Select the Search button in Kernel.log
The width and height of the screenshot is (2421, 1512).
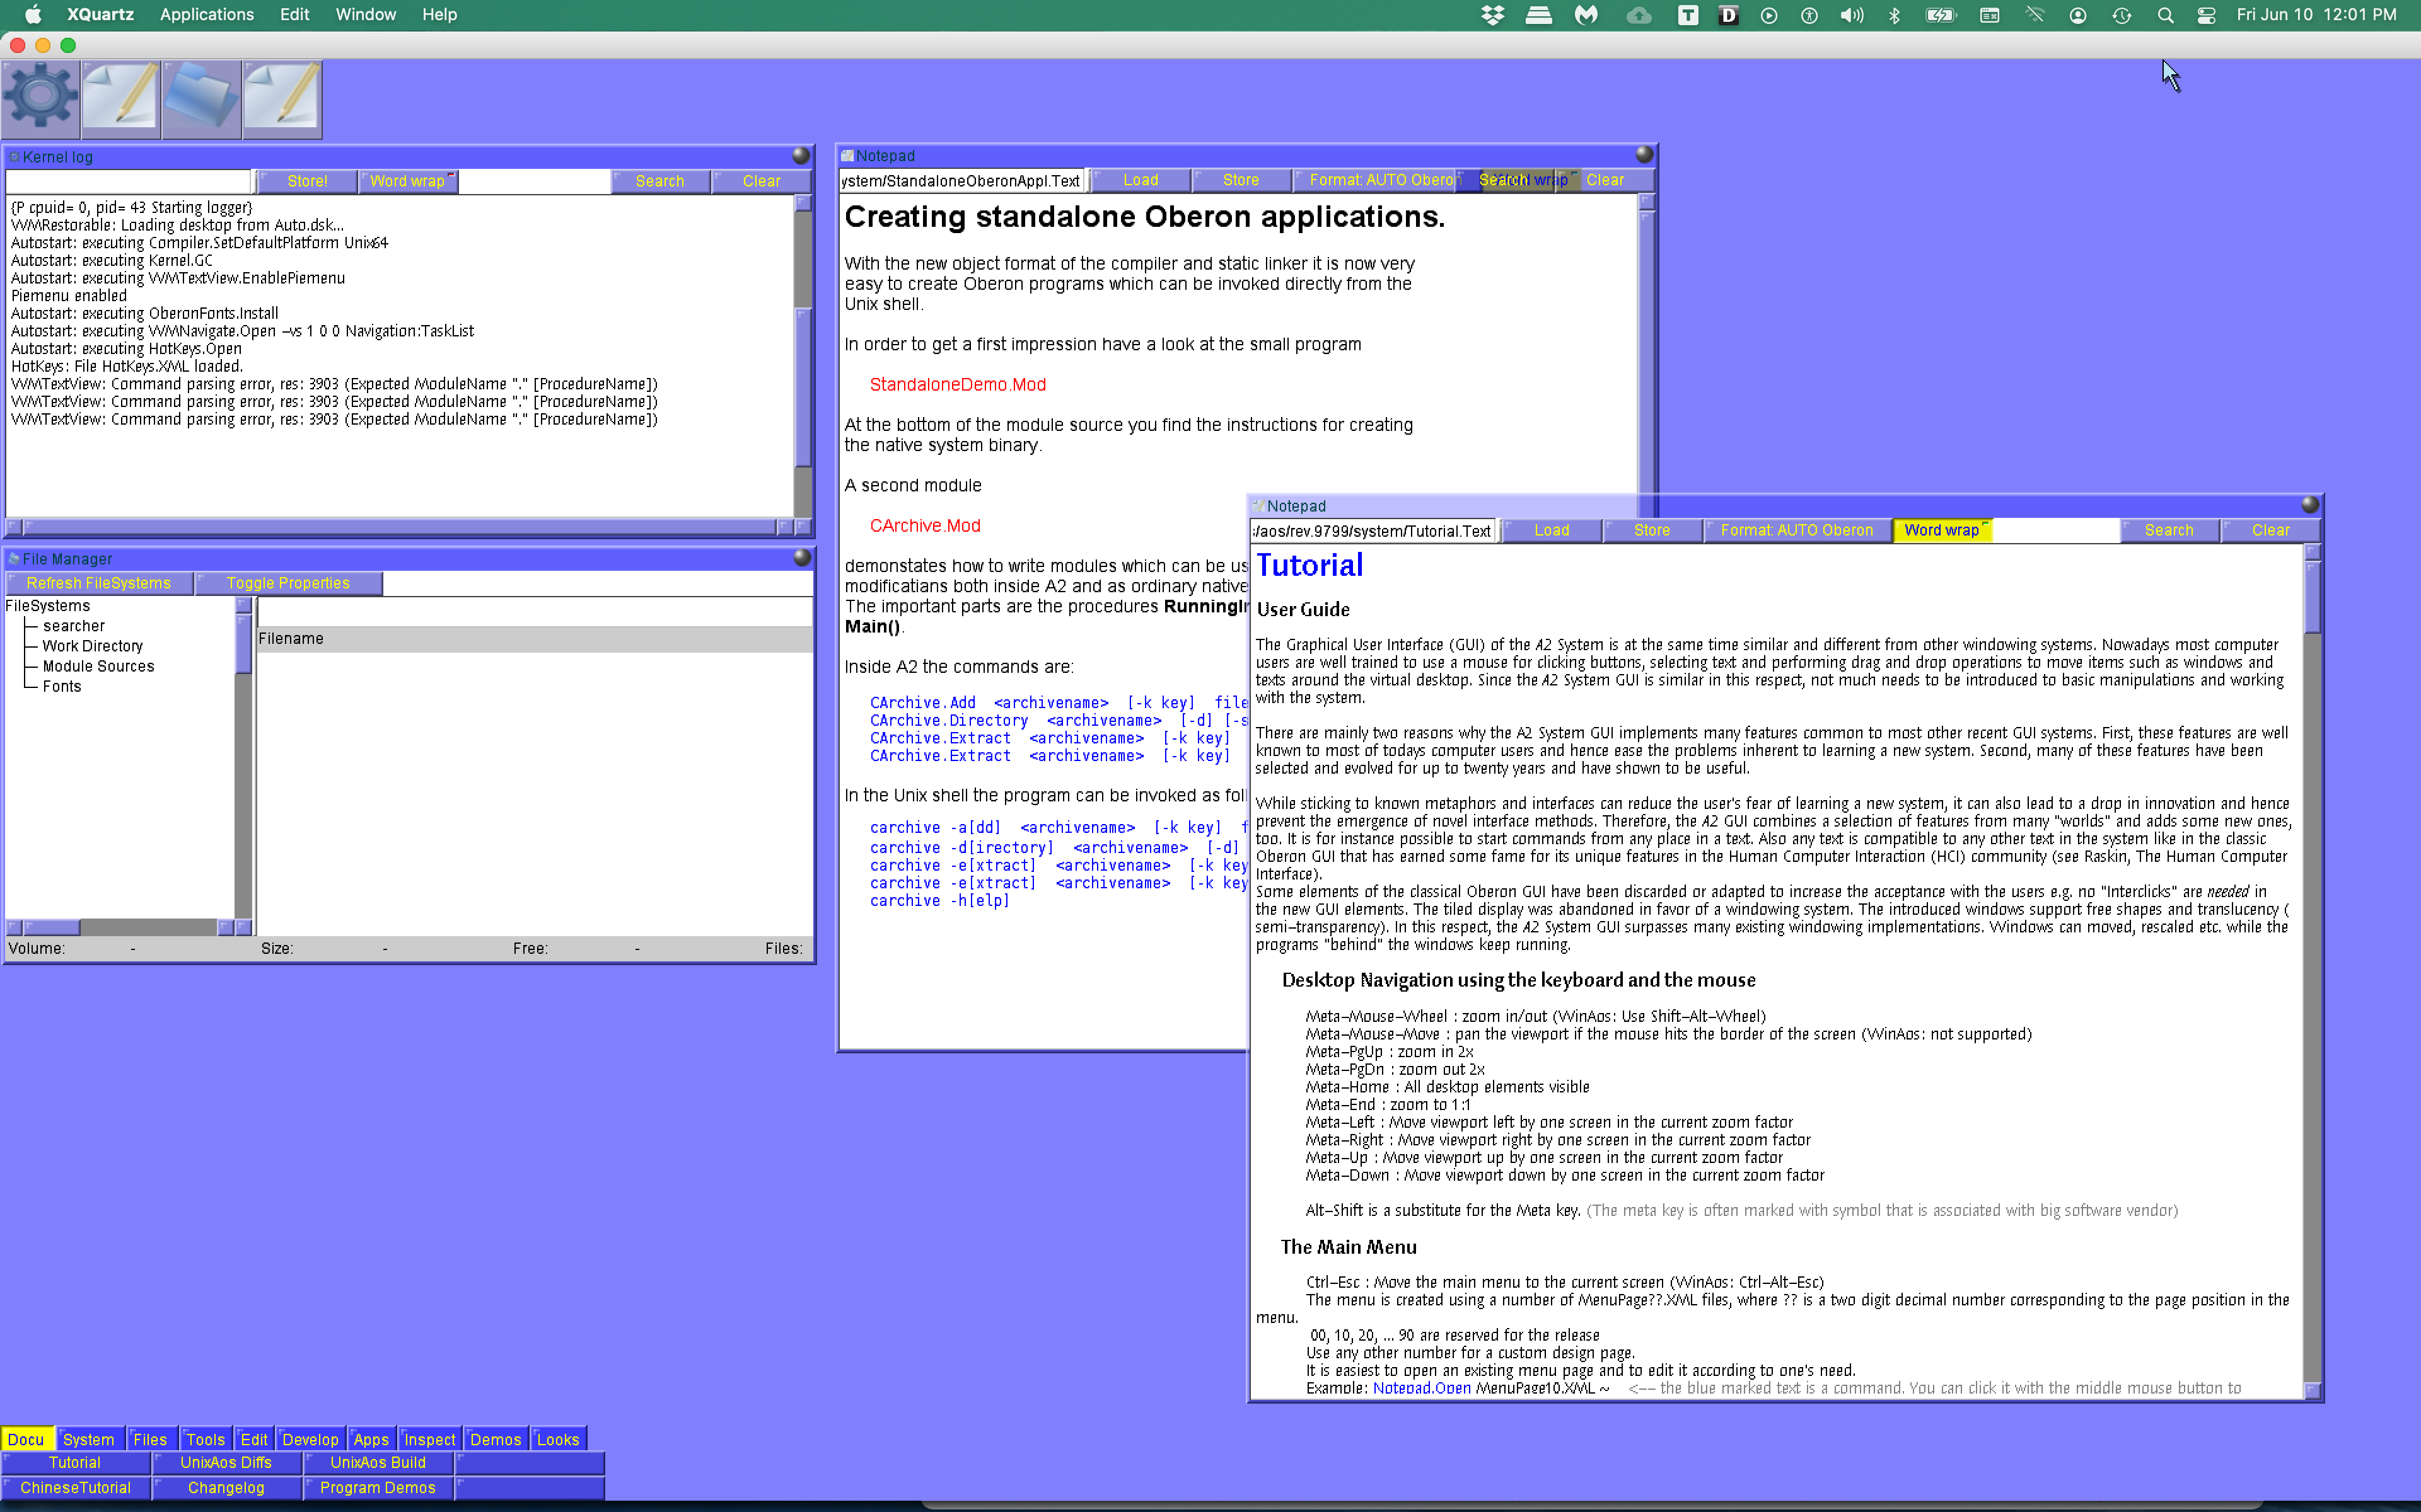coord(659,181)
